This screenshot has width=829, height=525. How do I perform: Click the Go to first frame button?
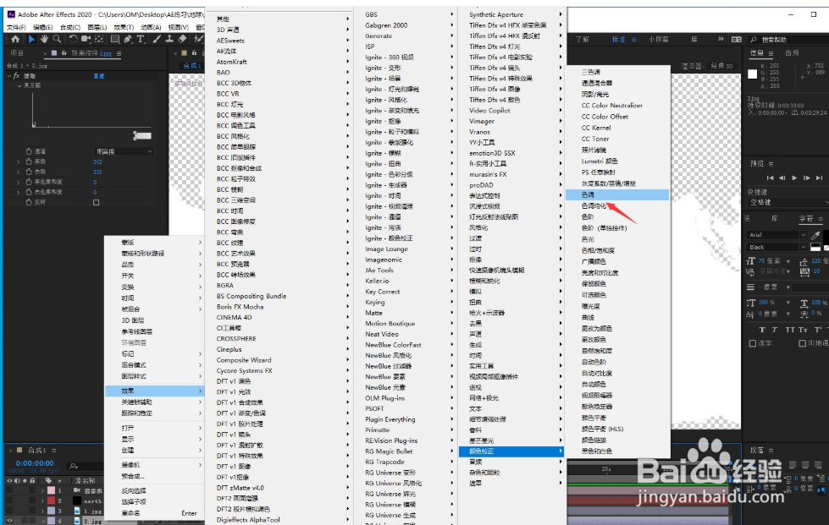tap(770, 178)
